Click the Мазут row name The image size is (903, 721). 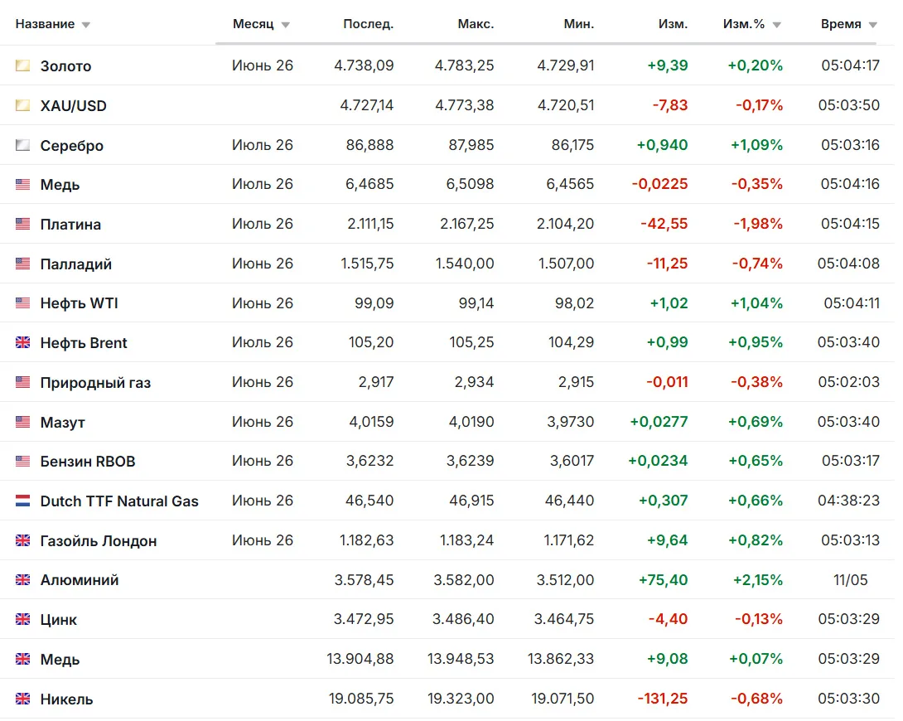63,423
